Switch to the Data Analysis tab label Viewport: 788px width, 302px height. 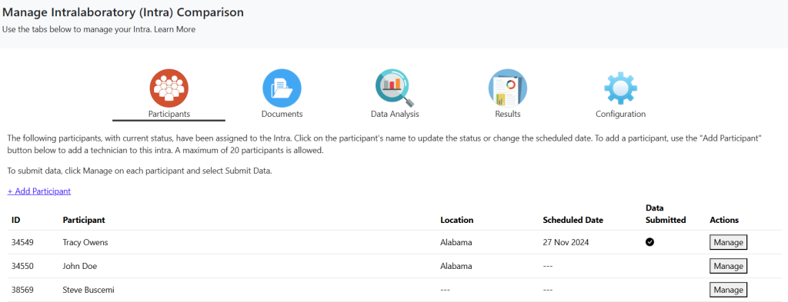[x=395, y=114]
